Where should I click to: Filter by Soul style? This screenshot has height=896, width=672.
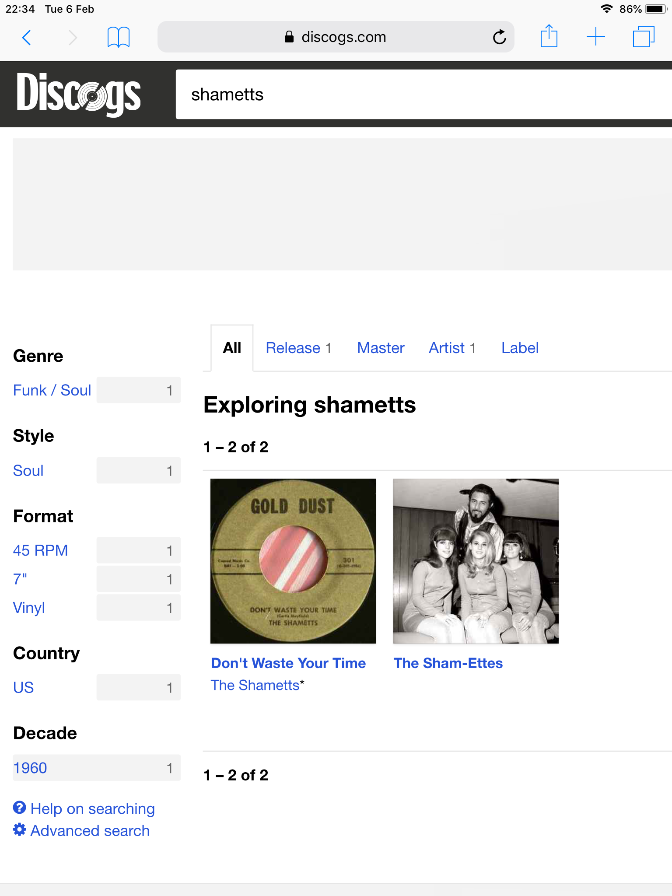click(28, 471)
